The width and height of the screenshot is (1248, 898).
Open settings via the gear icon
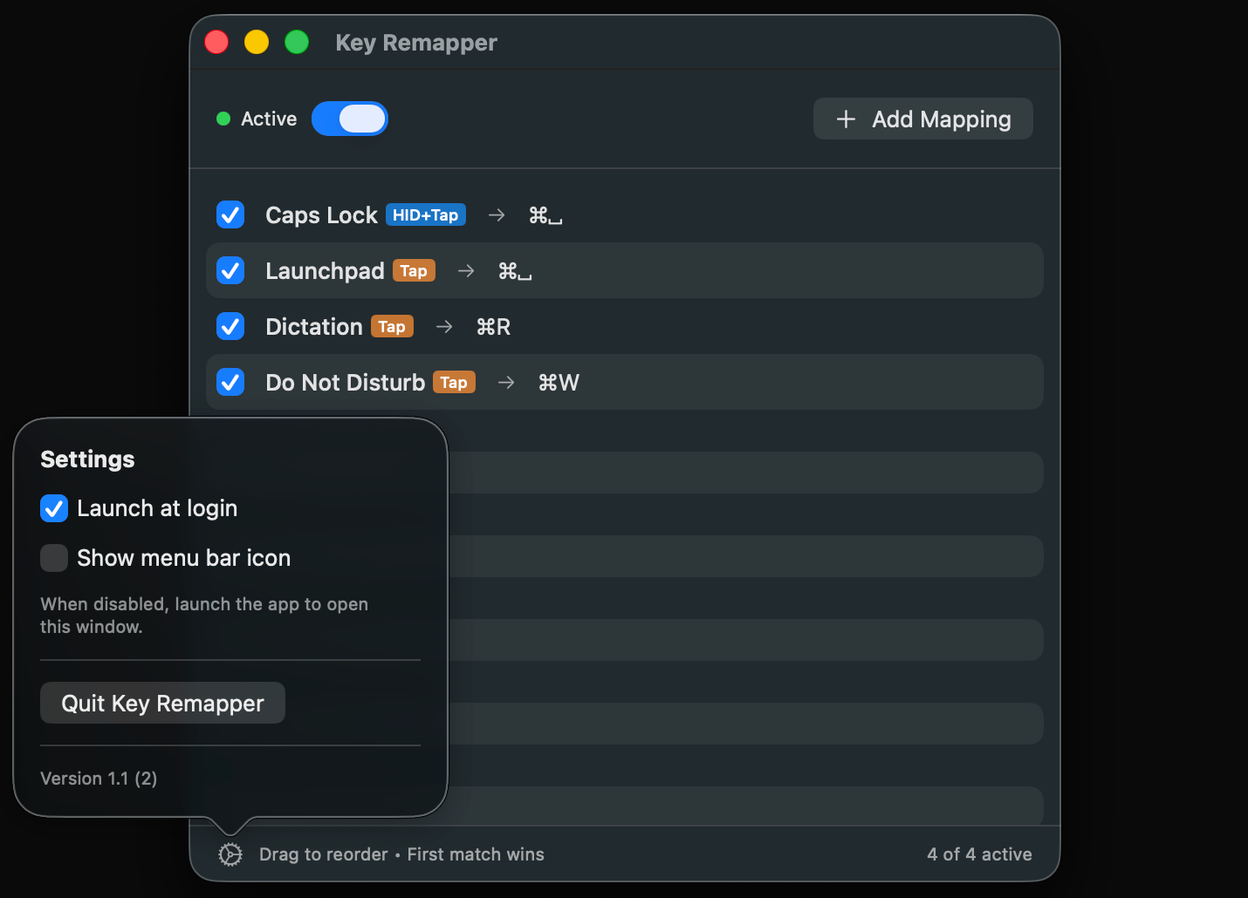[230, 854]
